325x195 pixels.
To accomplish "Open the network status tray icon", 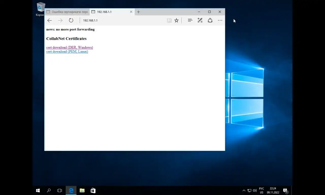I will click(x=249, y=190).
